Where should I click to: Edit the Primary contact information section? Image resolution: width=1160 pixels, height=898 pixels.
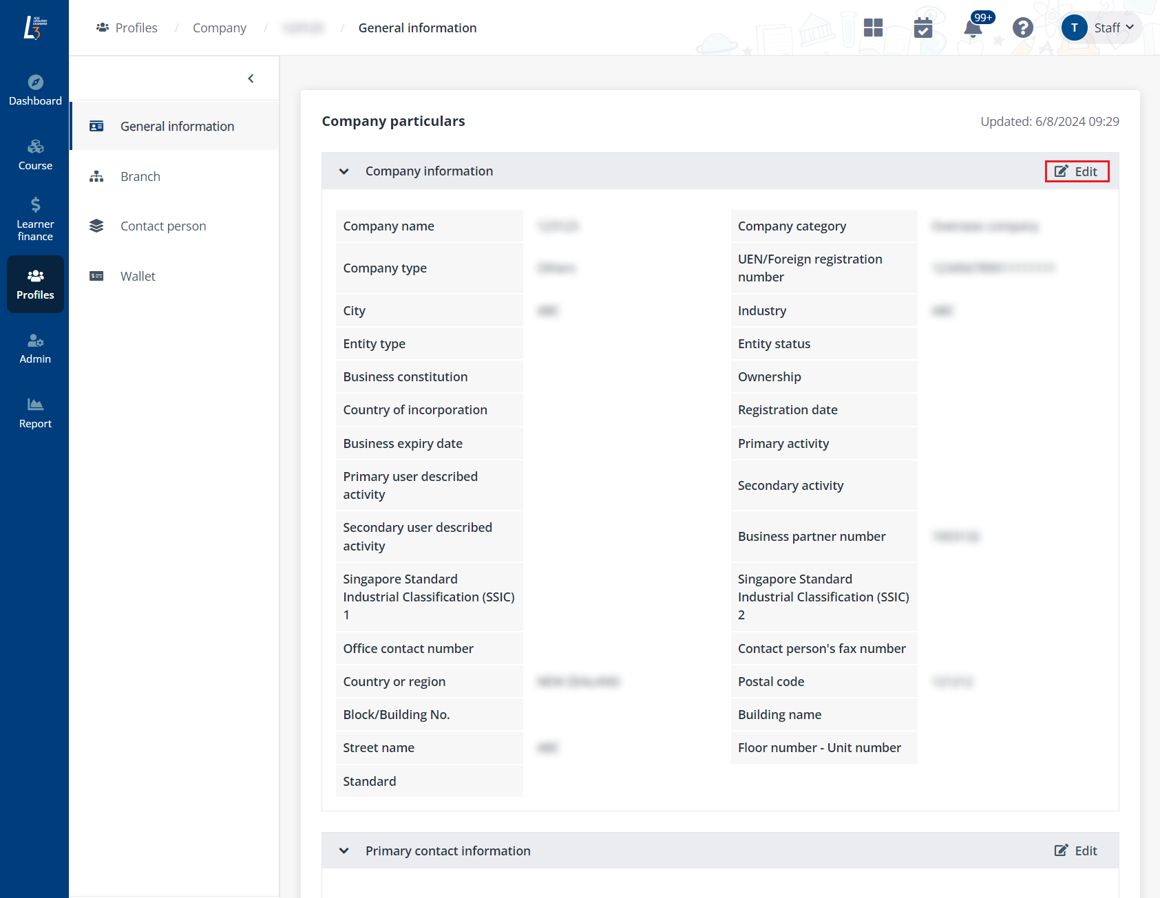point(1076,851)
